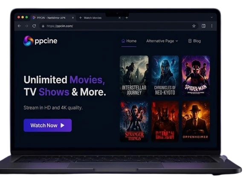Switch to the PPCIN - NetMirror APK tab
Screen dimensions: 249x182
pos(53,18)
